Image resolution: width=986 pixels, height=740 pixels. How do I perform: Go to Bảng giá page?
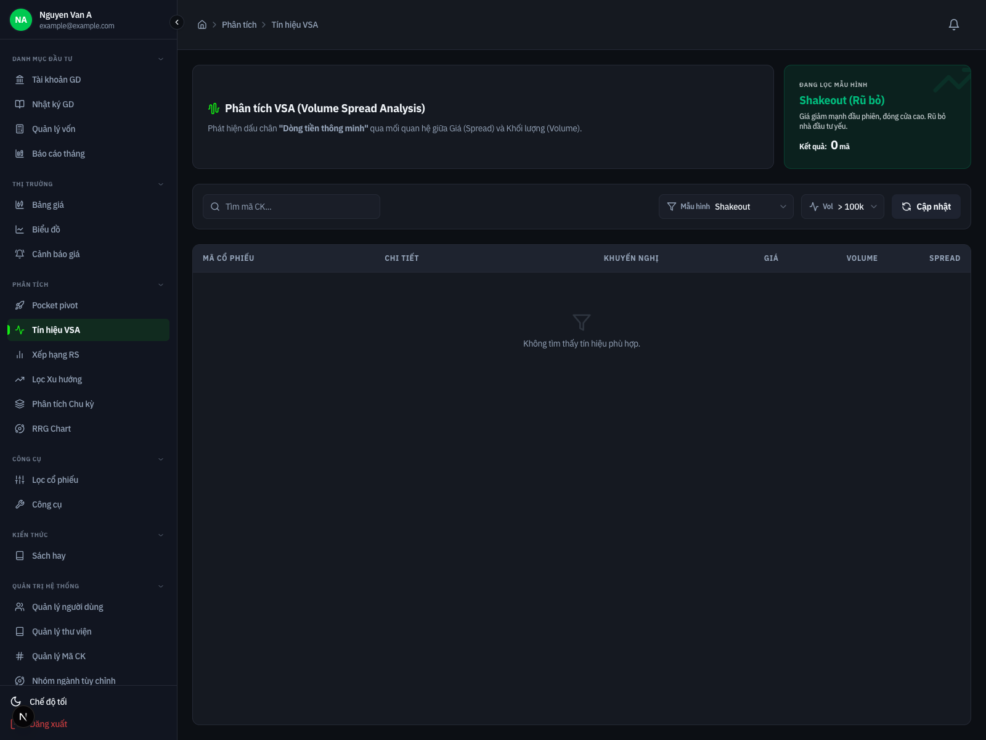(48, 205)
